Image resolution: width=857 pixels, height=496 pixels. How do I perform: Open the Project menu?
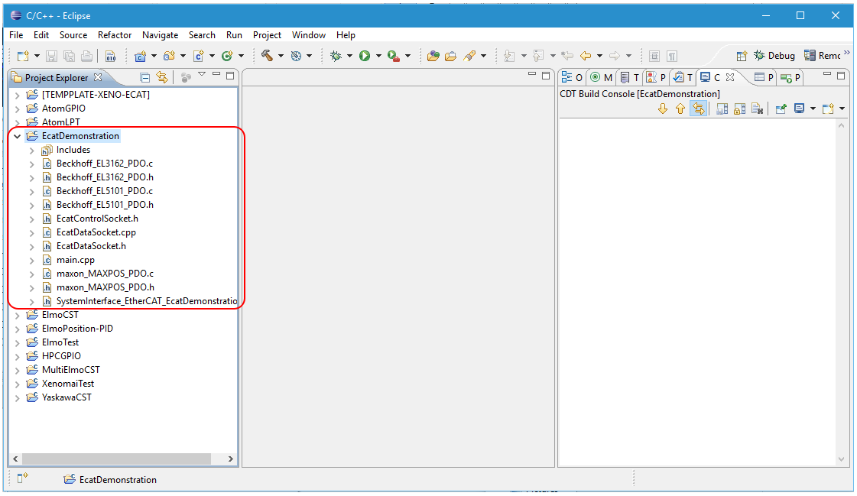[268, 35]
